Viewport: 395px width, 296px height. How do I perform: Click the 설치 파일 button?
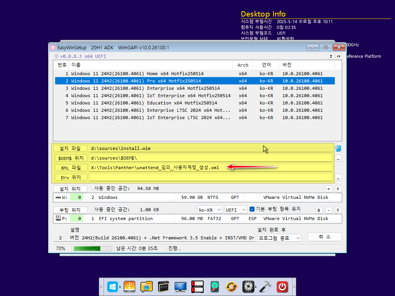coord(70,148)
